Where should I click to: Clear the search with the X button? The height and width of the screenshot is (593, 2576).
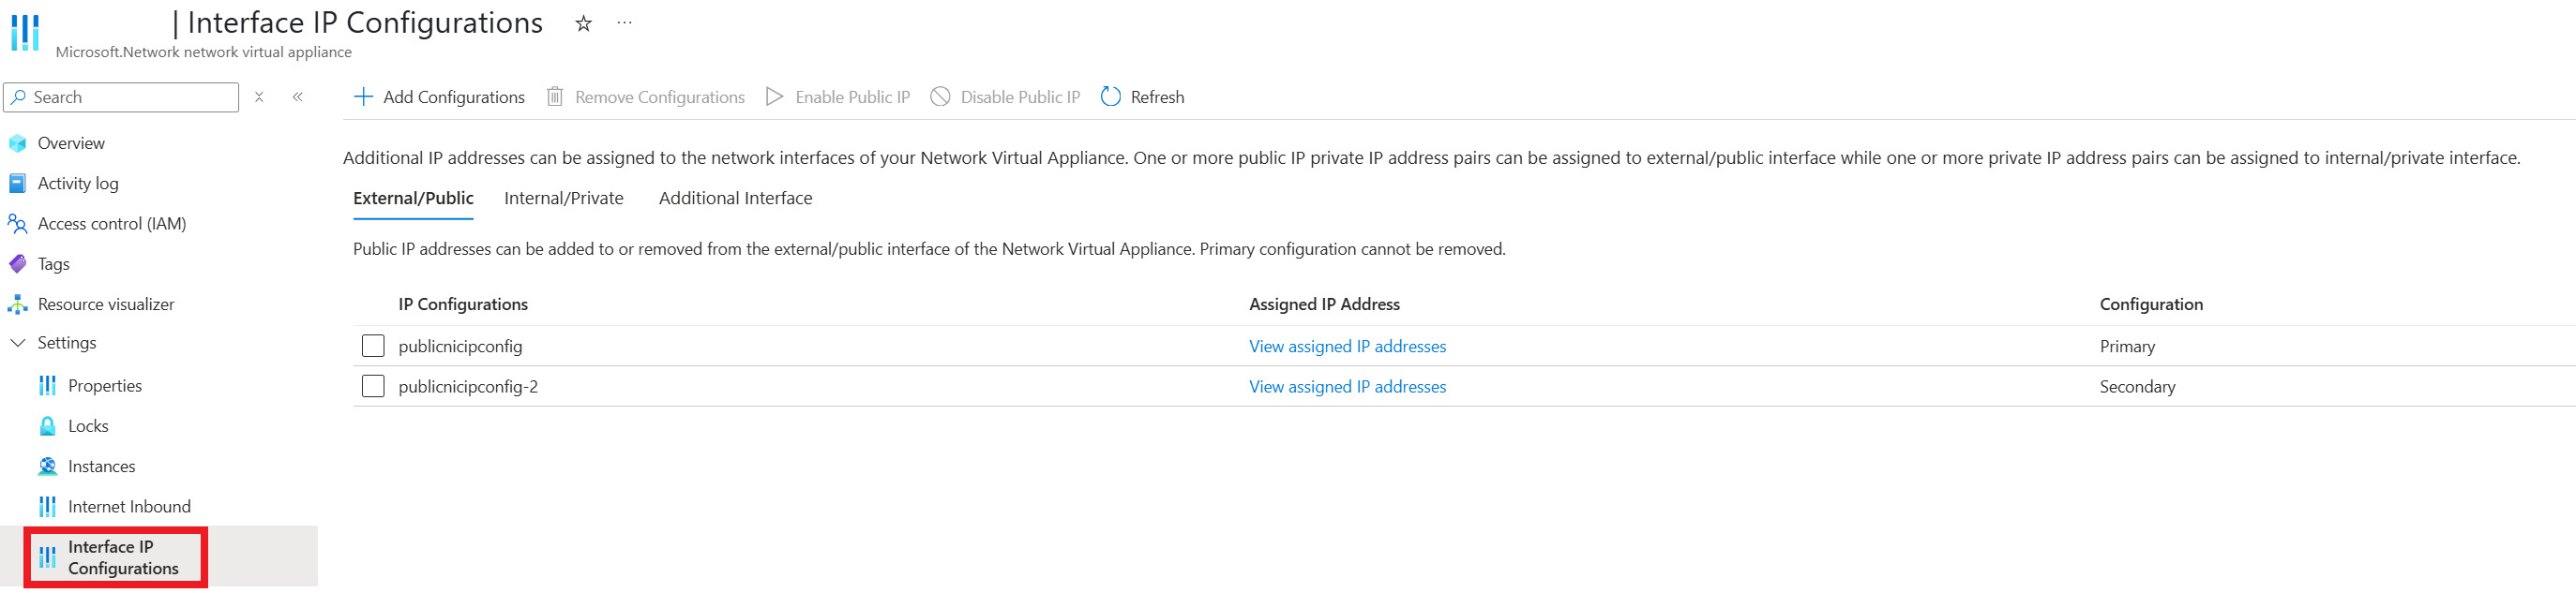coord(259,96)
